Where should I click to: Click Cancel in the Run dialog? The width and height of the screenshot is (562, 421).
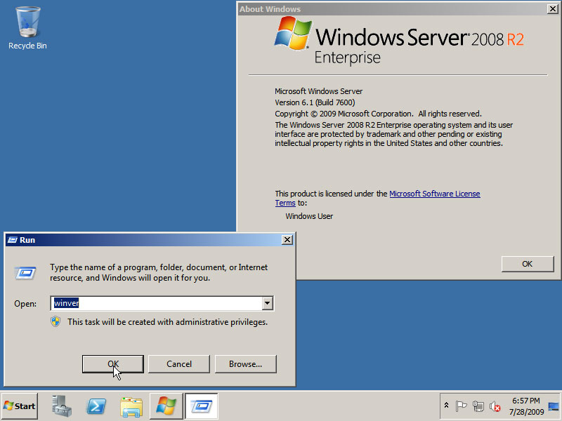pos(178,364)
